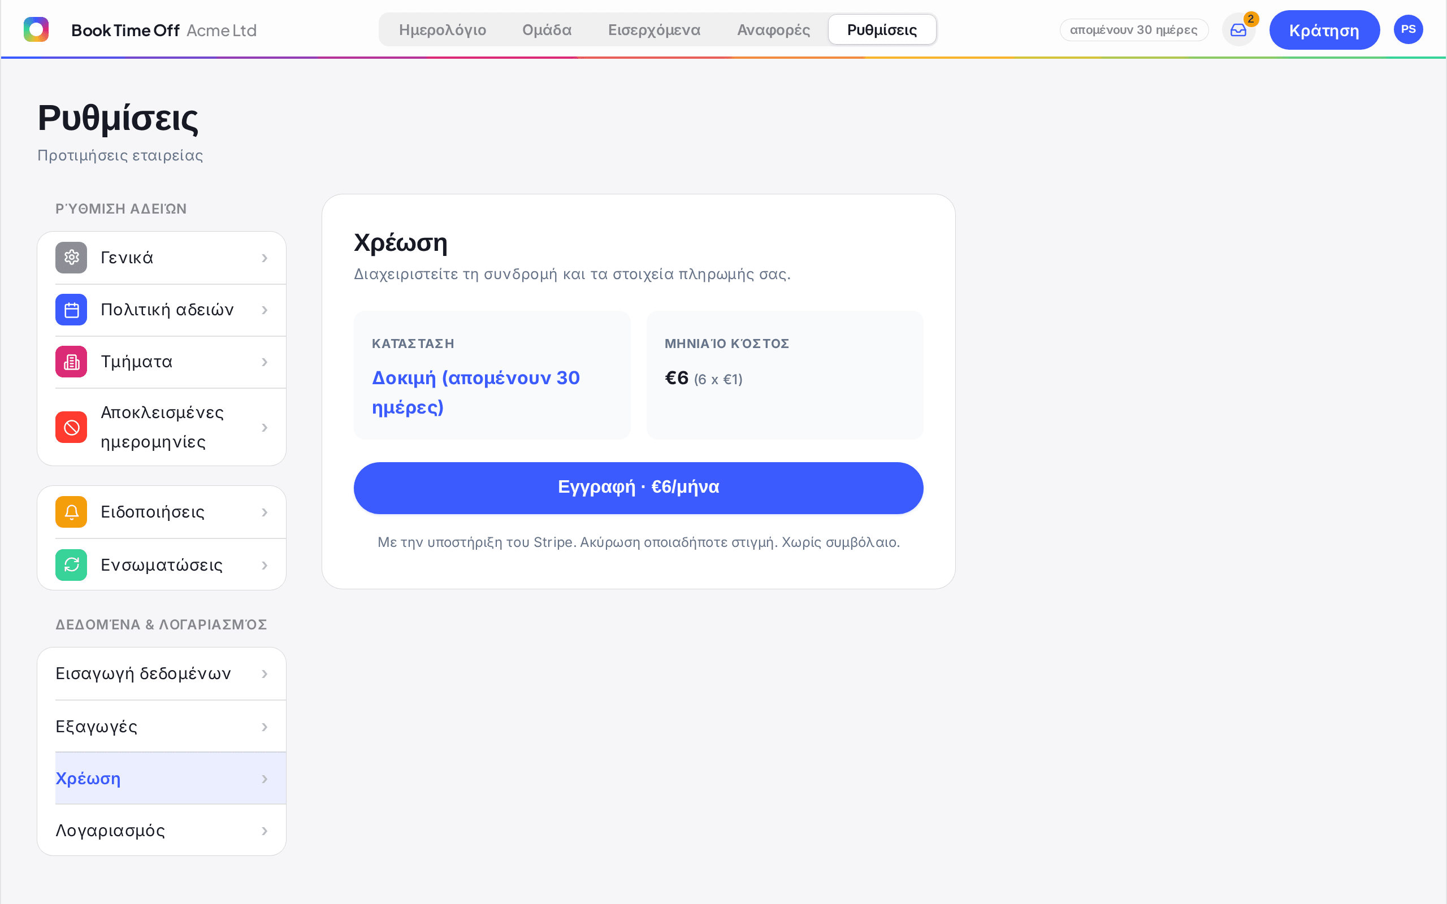This screenshot has height=904, width=1447.
Task: Click the building icon for Τμήματα
Action: (71, 362)
